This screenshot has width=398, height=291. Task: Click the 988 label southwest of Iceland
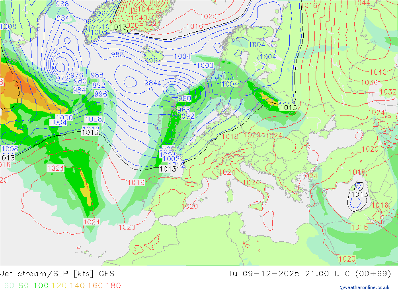pos(117,54)
